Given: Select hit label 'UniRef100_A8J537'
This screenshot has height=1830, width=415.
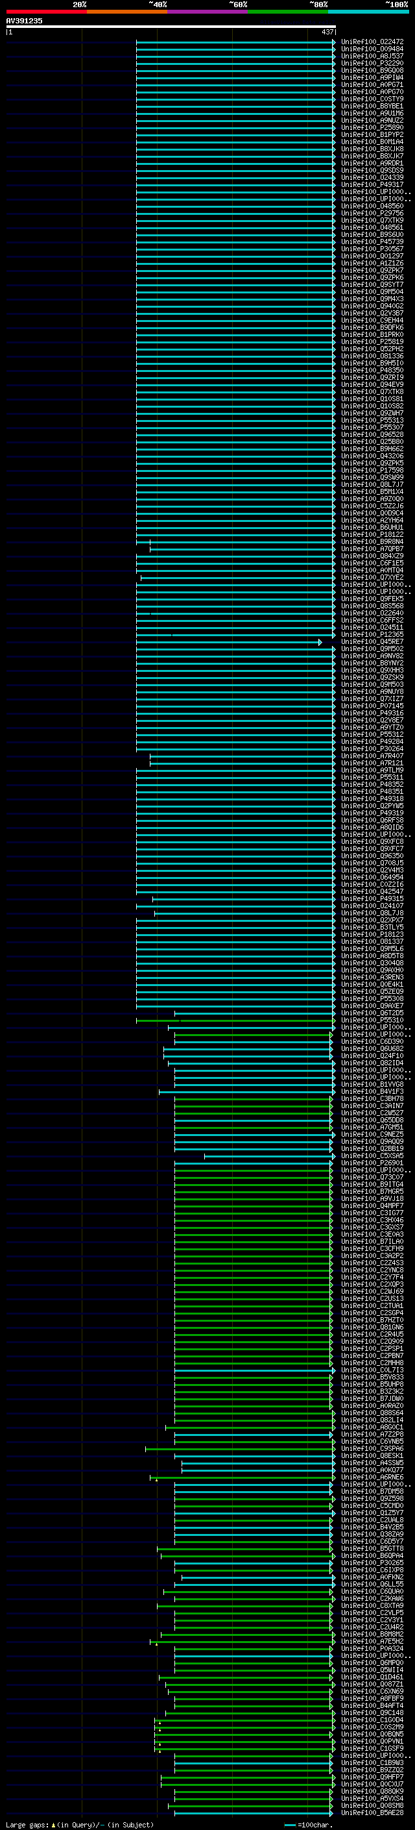Looking at the screenshot, I should click(372, 56).
